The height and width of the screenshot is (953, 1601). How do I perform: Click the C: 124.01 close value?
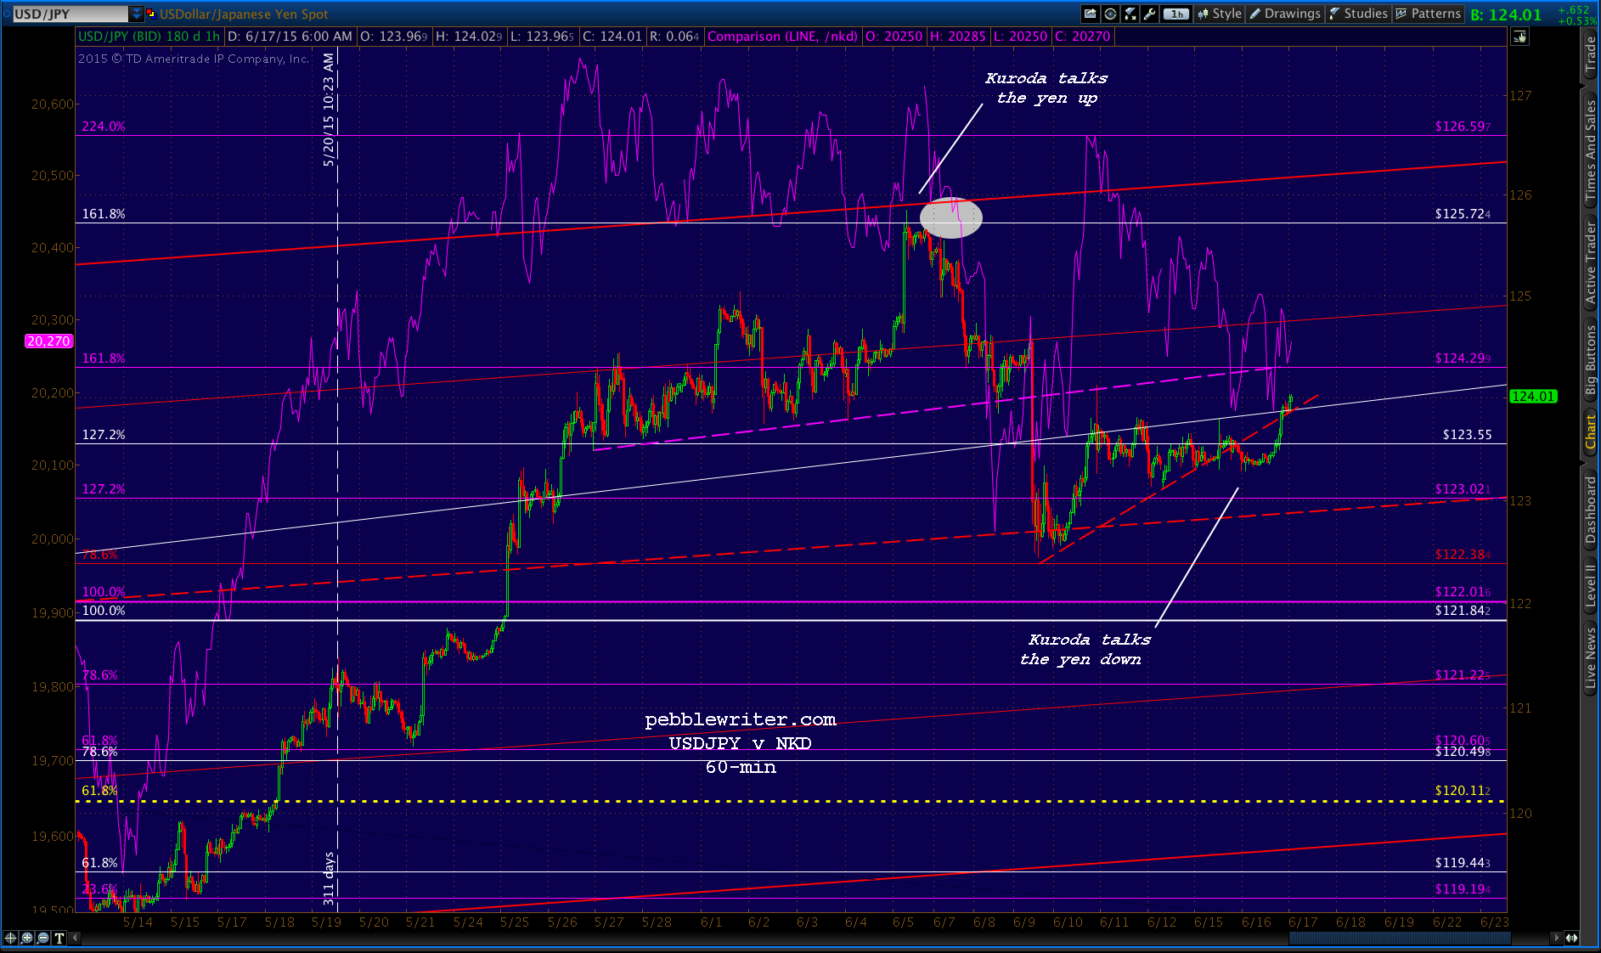click(x=612, y=37)
